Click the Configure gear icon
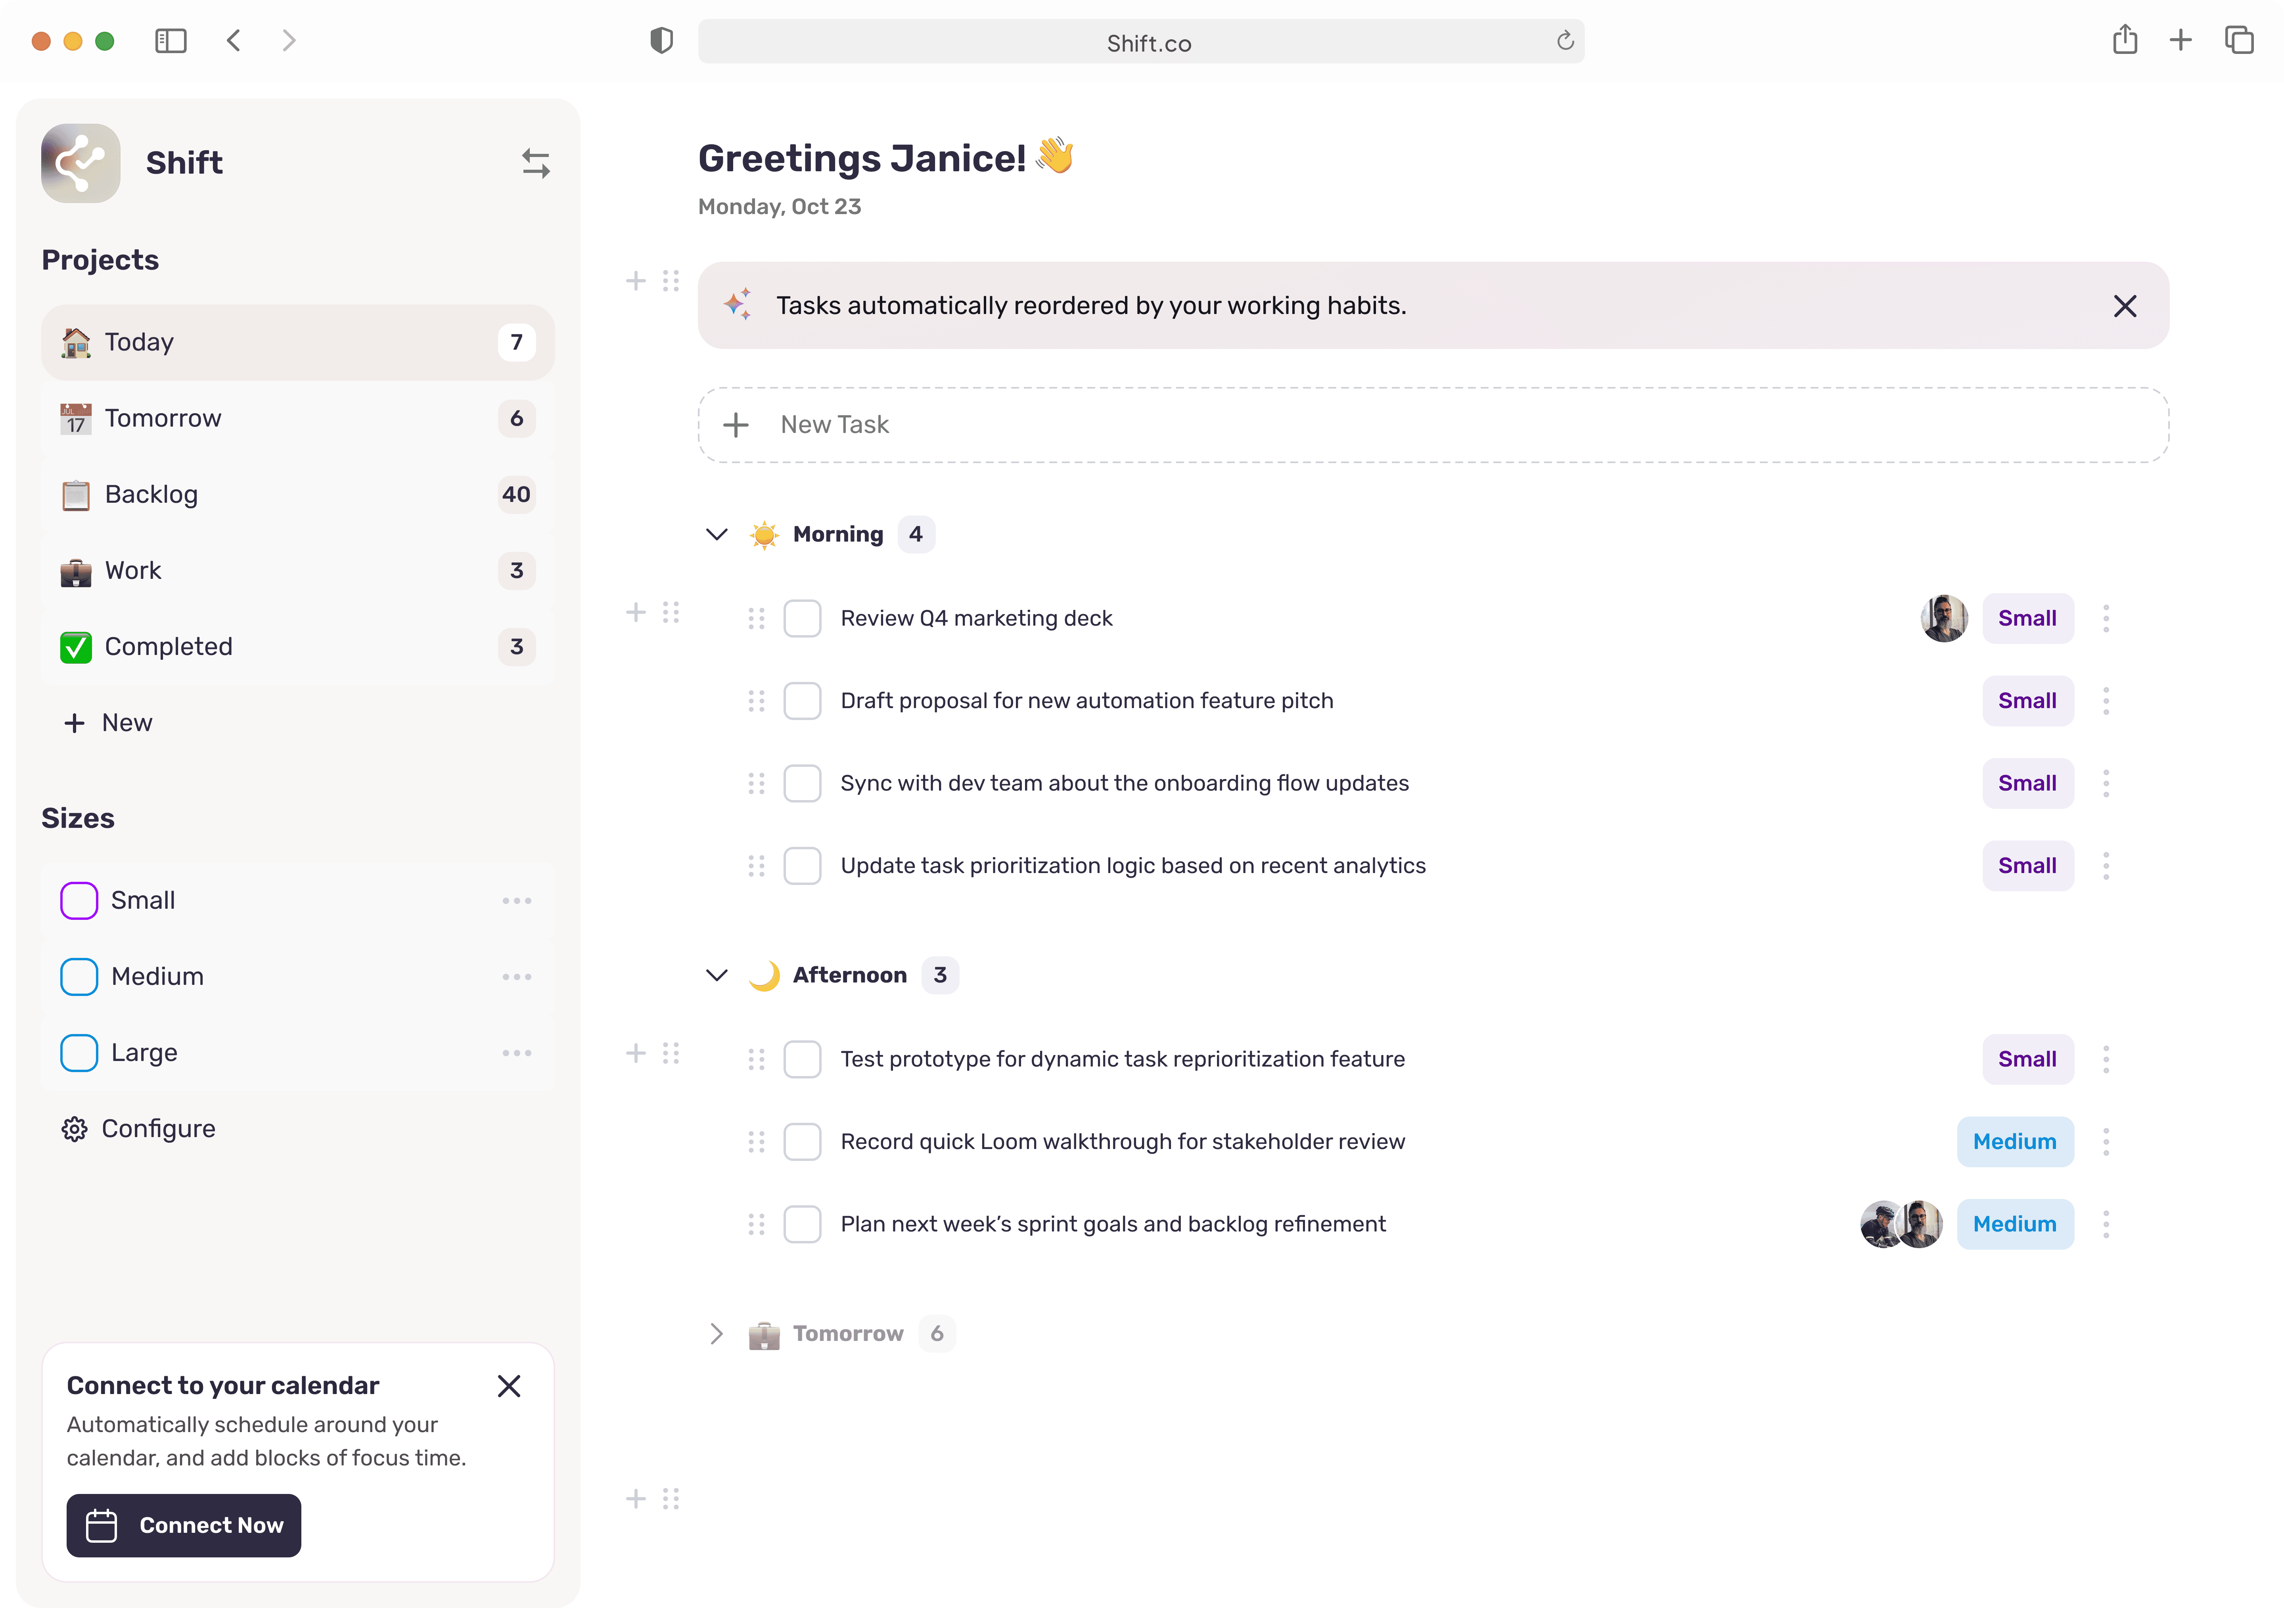Screen dimensions: 2284x1624 pyautogui.click(x=75, y=1129)
